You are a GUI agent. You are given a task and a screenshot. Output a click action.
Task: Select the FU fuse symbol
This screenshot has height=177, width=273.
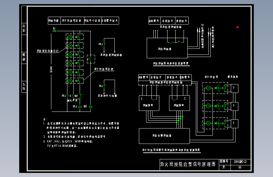[54, 31]
